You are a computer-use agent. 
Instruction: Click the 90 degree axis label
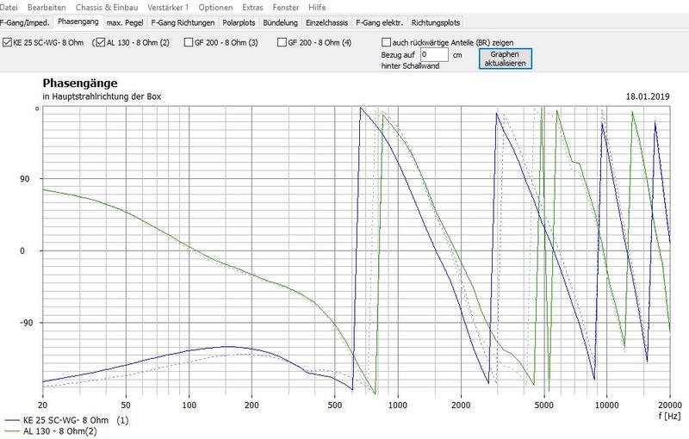coord(25,179)
